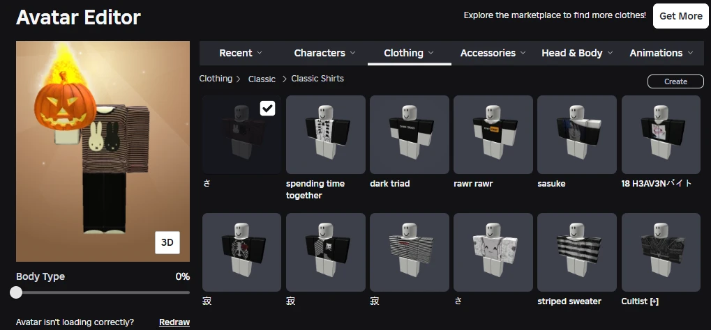
Task: Expand the Recent dropdown
Action: (241, 53)
